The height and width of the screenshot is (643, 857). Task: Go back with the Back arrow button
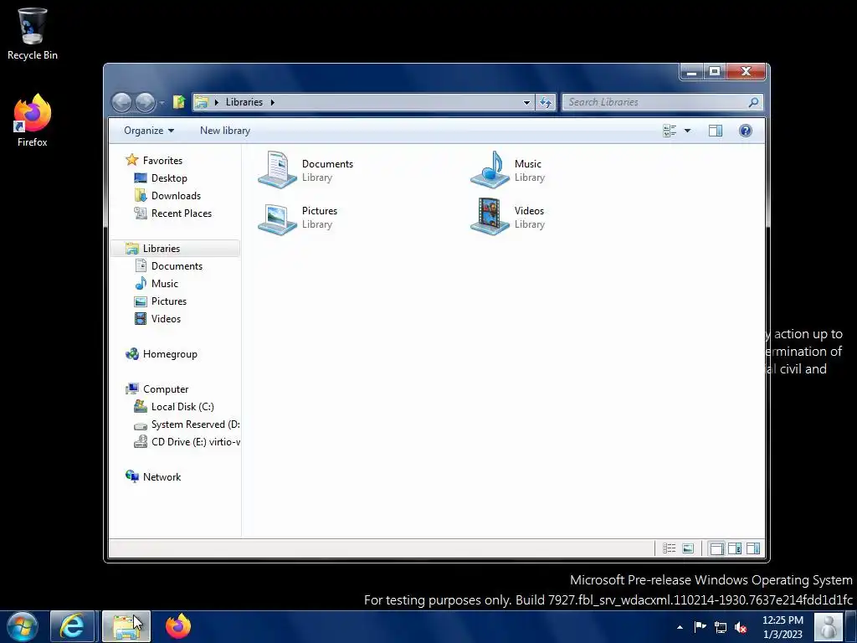pos(121,102)
